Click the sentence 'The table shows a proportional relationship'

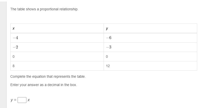(x=44, y=9)
